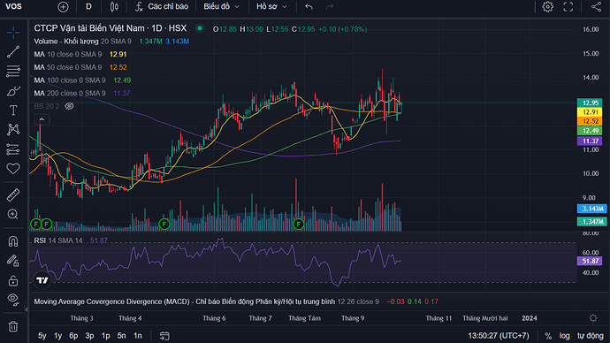Click the trash icon to remove drawings

[13, 326]
